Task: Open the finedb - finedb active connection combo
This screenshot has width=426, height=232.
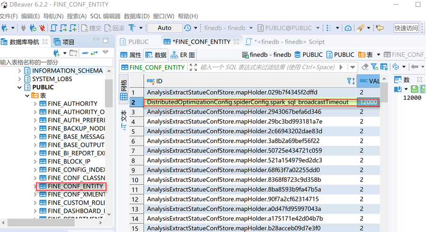Action: (x=228, y=28)
